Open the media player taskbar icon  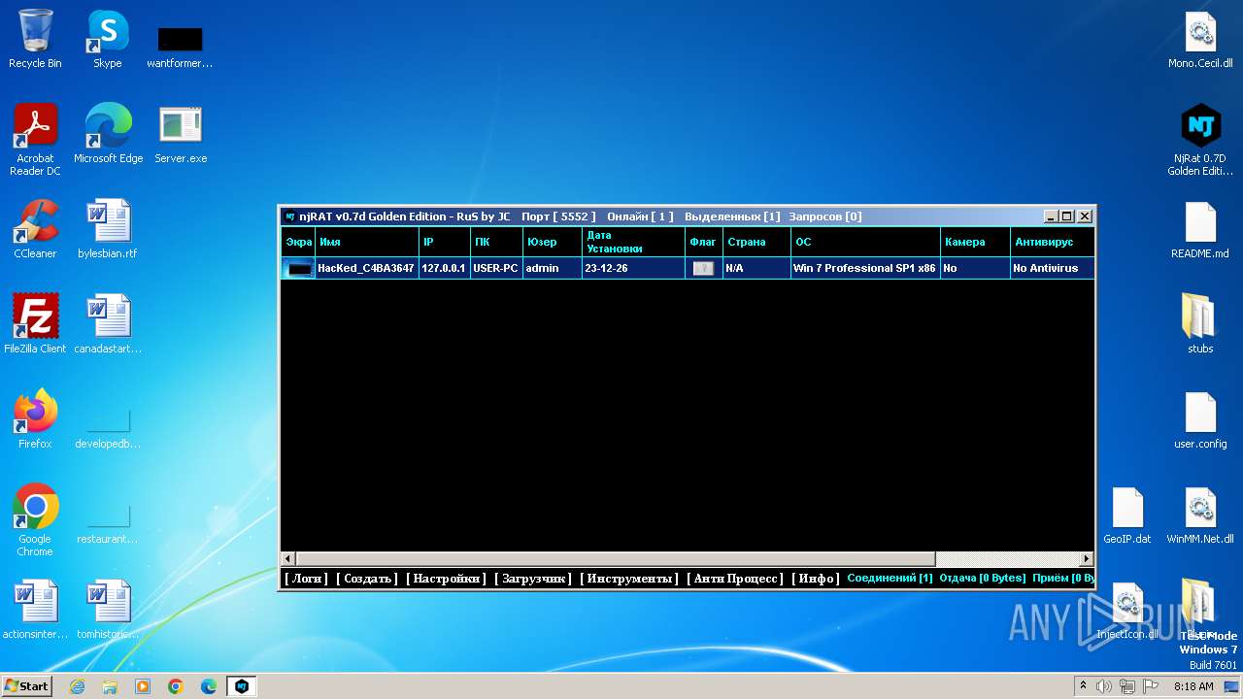(143, 686)
